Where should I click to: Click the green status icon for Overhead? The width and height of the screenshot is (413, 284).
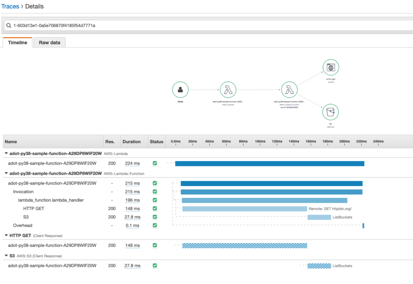tap(154, 225)
